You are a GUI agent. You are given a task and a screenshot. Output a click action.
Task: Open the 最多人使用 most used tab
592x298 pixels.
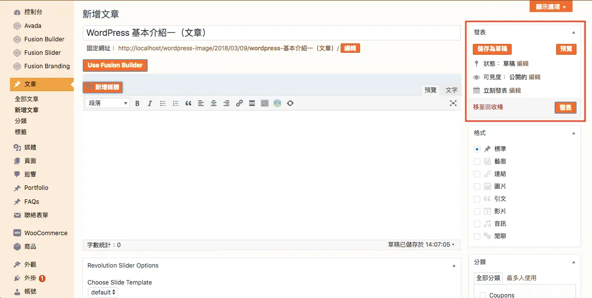coord(521,278)
